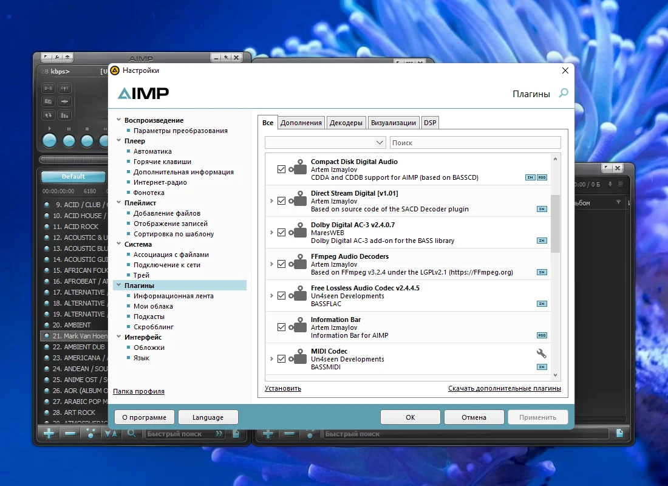Click the main menu arrow in player title bar
This screenshot has height=486, width=668.
coord(46,56)
